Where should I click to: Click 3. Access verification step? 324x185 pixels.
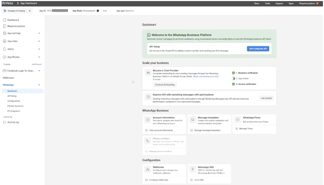point(244,84)
